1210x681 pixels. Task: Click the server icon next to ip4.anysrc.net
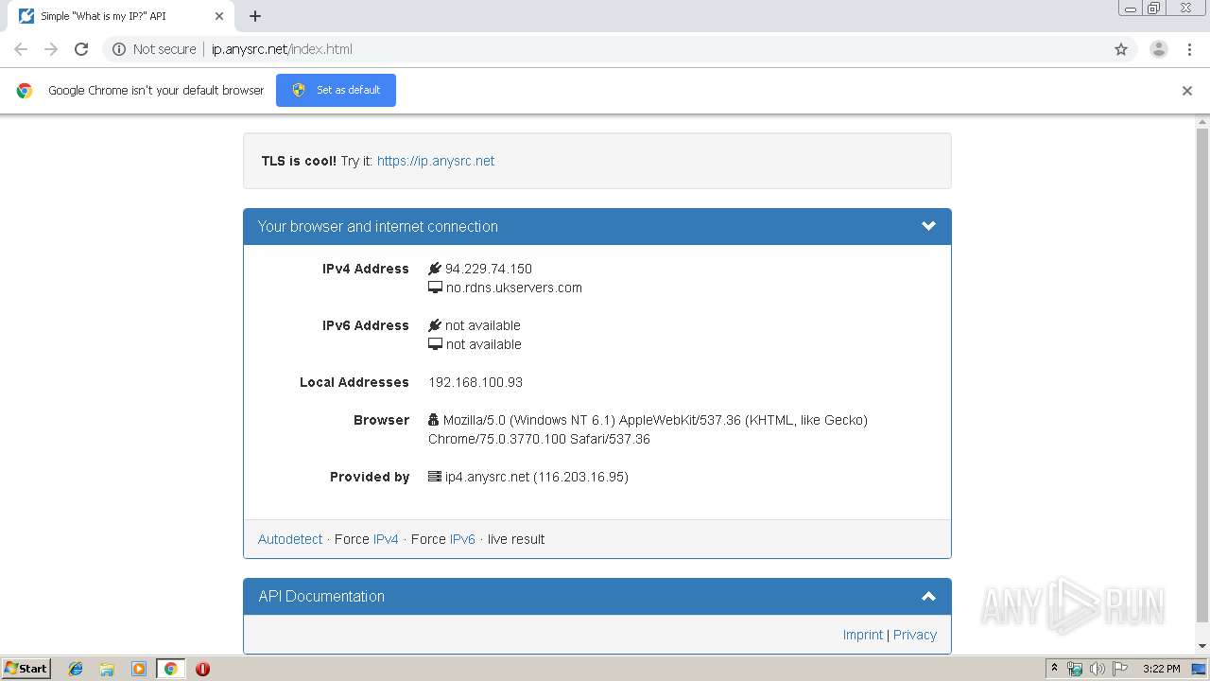pyautogui.click(x=435, y=477)
